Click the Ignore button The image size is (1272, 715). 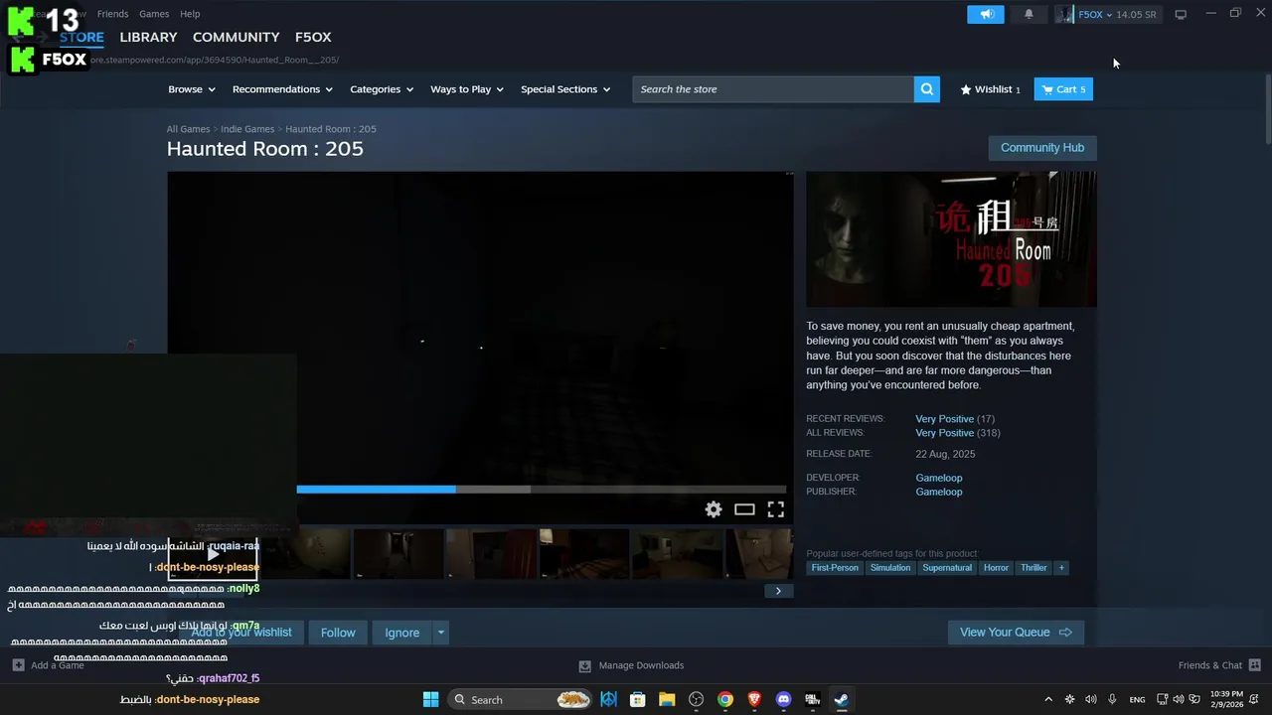pyautogui.click(x=402, y=633)
